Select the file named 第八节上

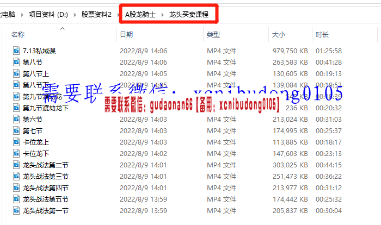[36, 73]
